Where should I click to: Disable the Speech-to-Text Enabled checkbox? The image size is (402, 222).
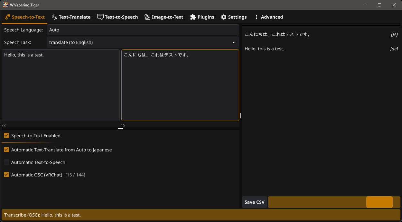click(x=6, y=135)
